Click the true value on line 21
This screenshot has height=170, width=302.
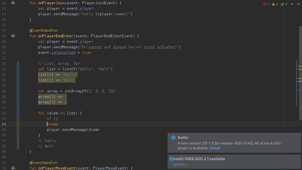pos(86,52)
